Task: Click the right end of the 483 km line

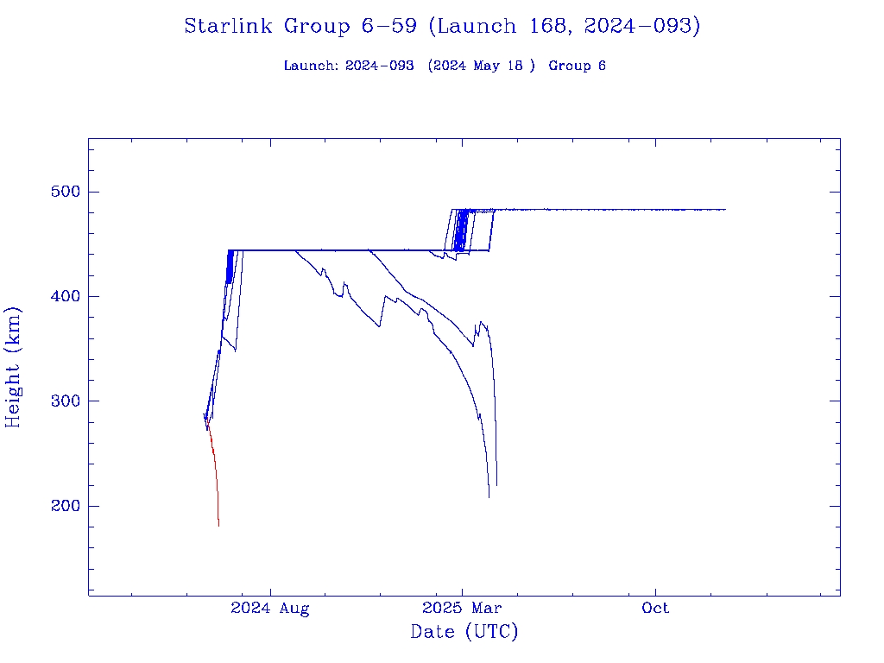Action: [723, 210]
